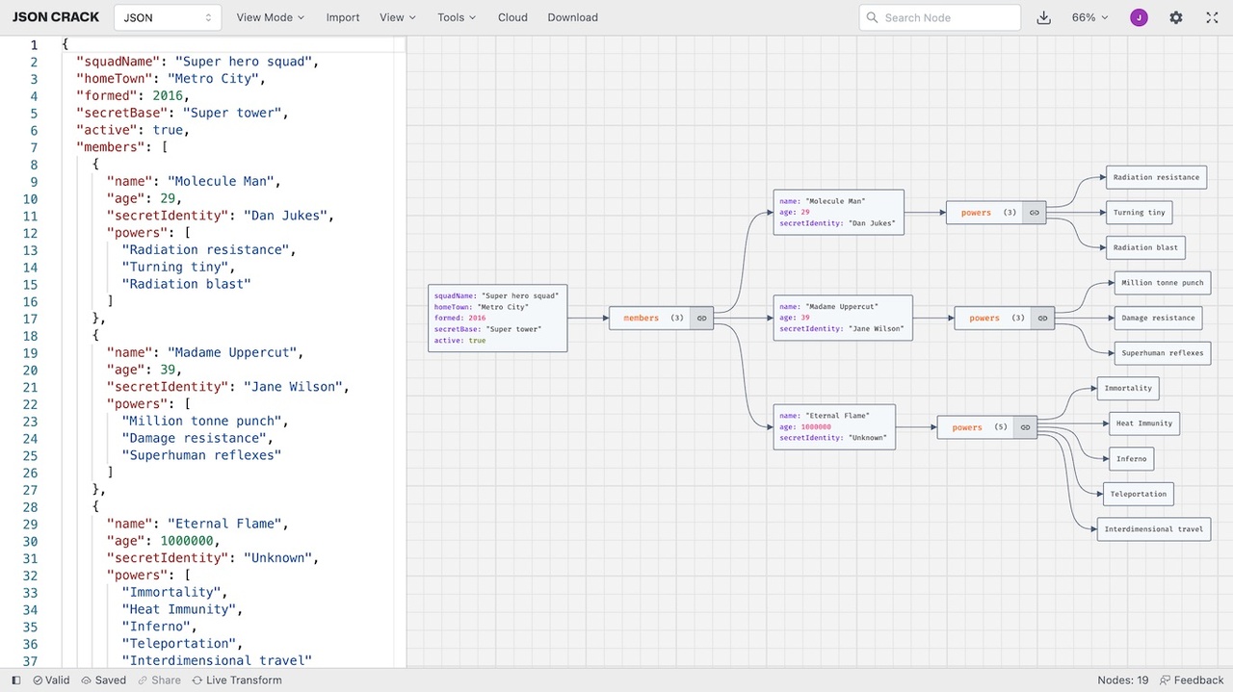1233x692 pixels.
Task: Collapse Eternal Flame's powers node with its link toggle
Action: 1025,426
